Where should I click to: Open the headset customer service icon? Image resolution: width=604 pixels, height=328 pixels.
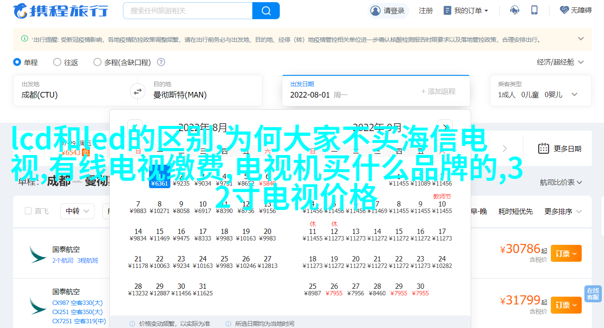[x=515, y=10]
